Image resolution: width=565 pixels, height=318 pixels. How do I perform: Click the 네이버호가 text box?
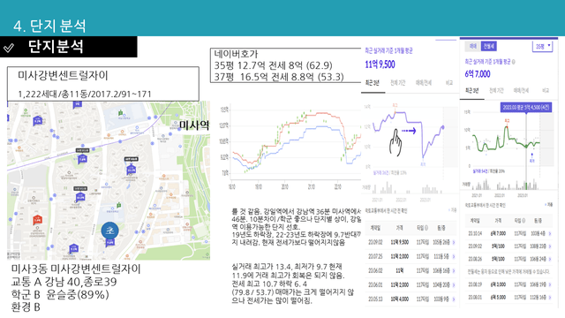[285, 65]
